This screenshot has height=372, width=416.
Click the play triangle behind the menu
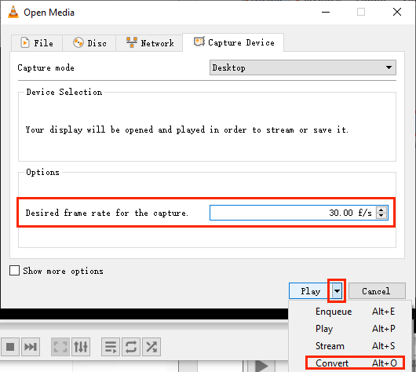coord(261,367)
